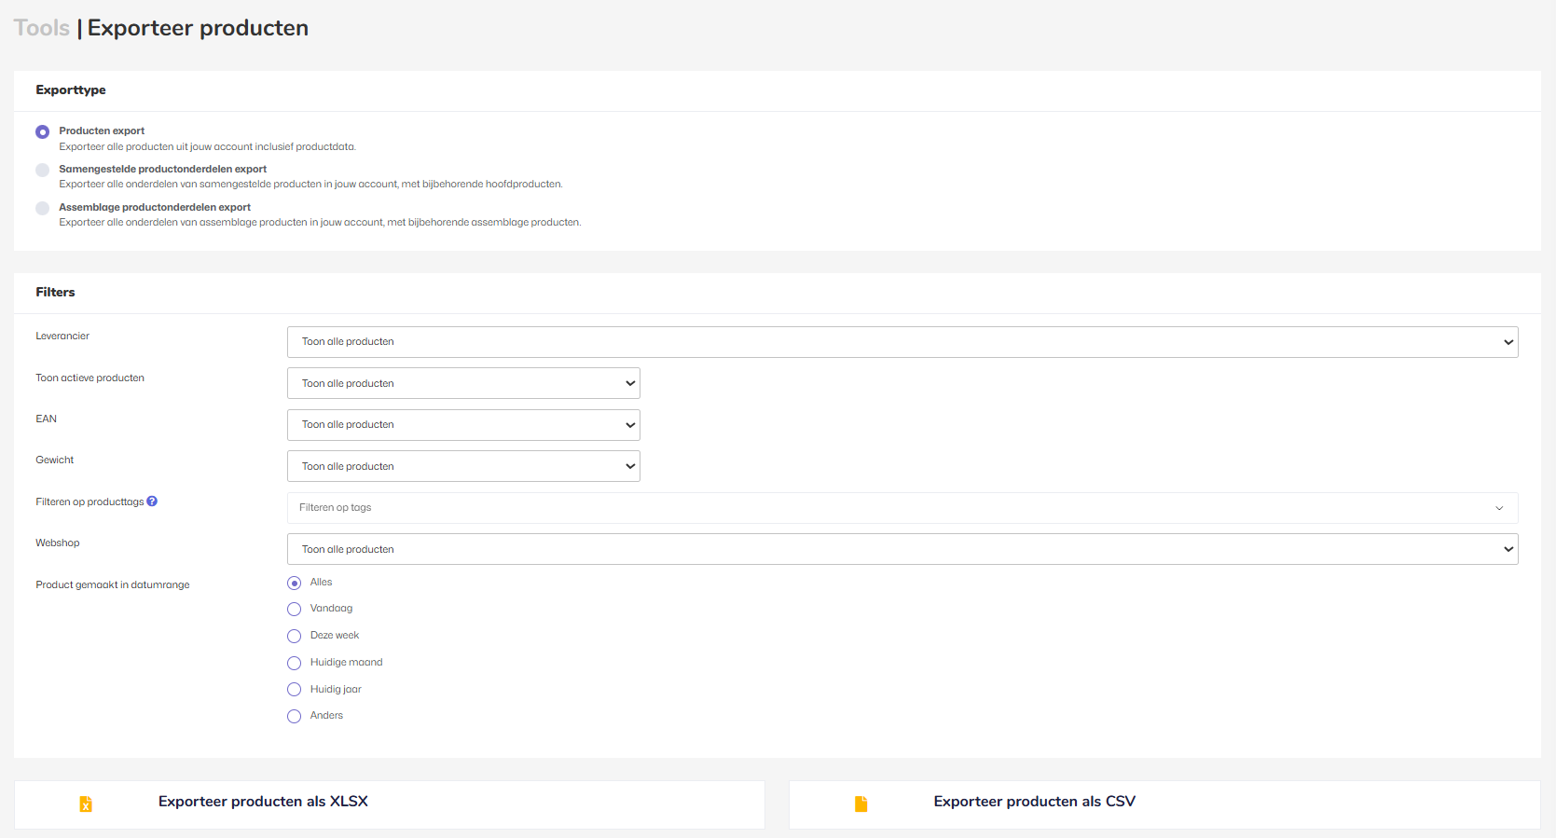
Task: Click the CSV file icon
Action: (861, 804)
